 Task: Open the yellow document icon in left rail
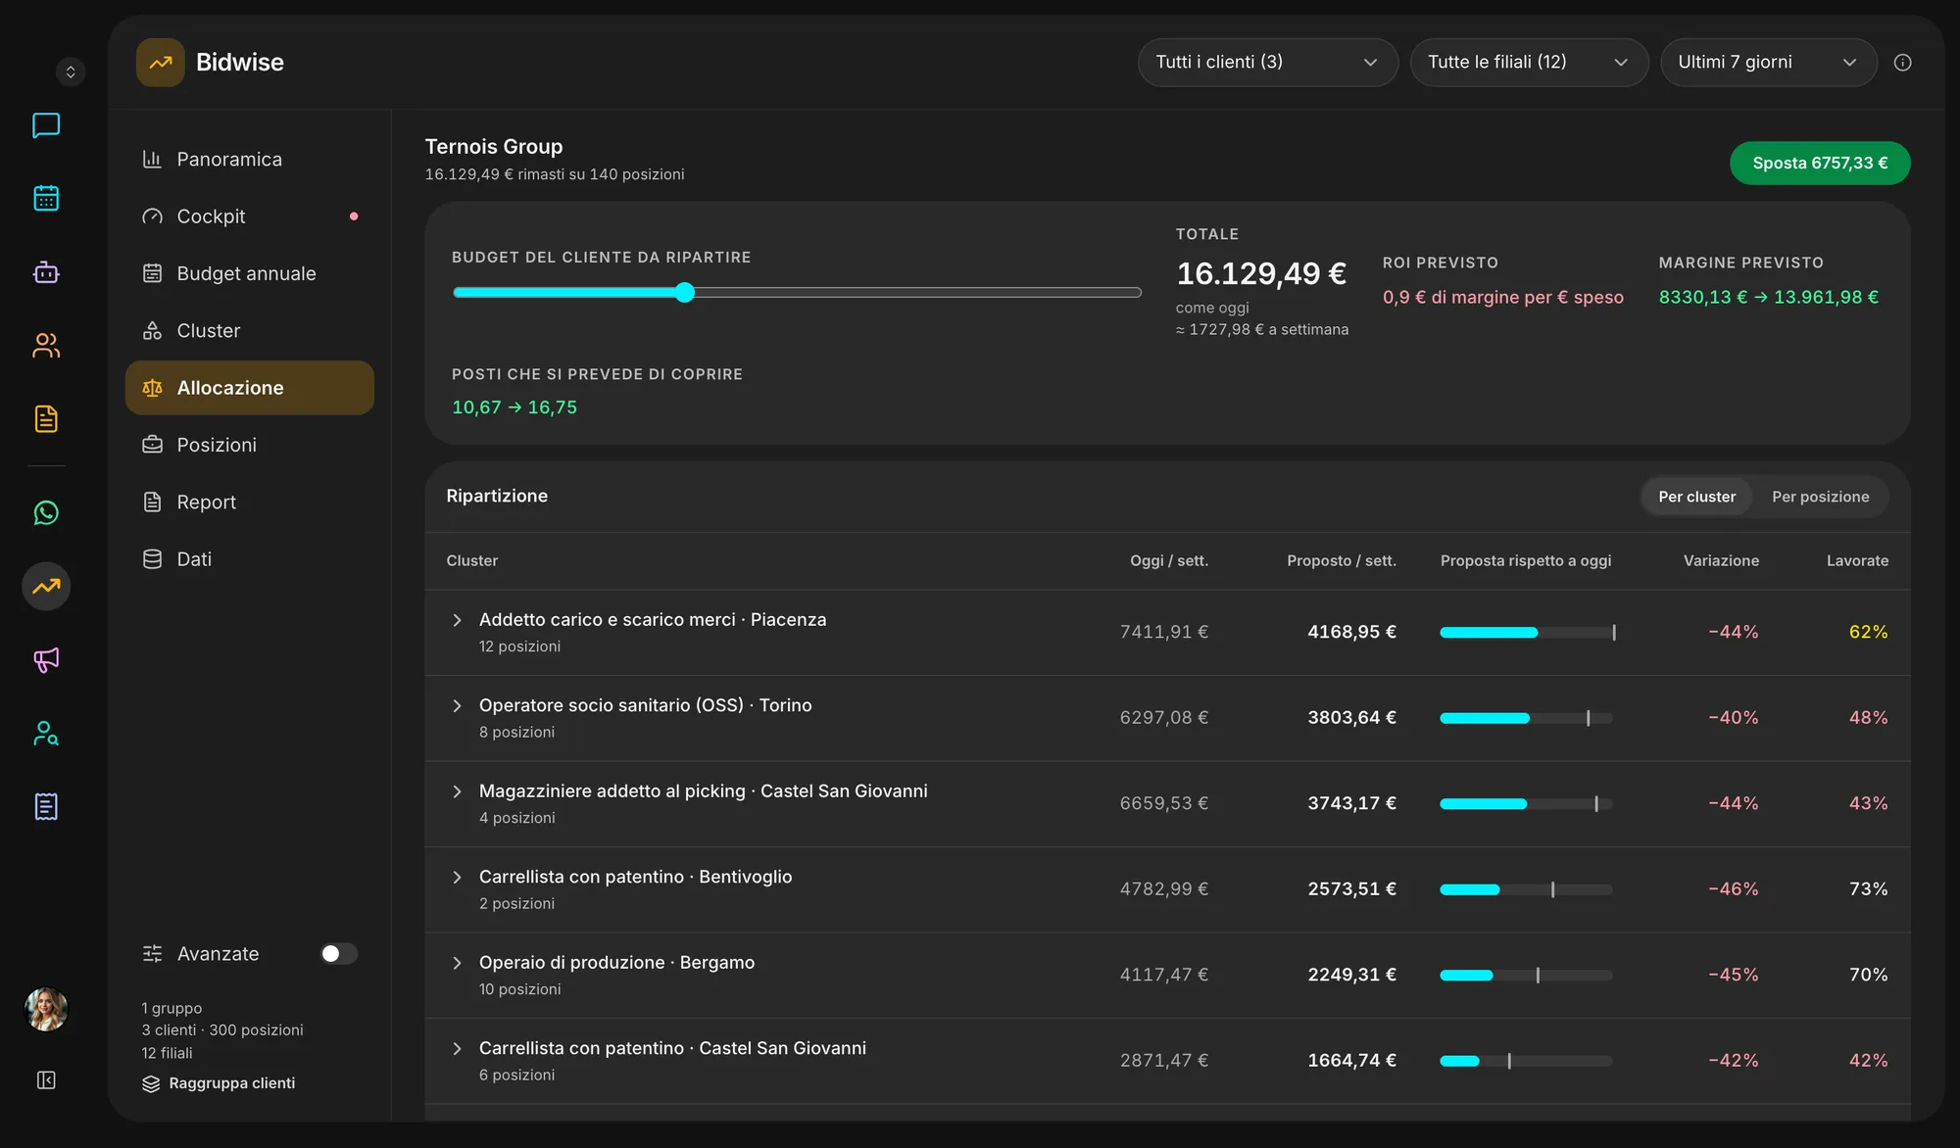pyautogui.click(x=46, y=418)
